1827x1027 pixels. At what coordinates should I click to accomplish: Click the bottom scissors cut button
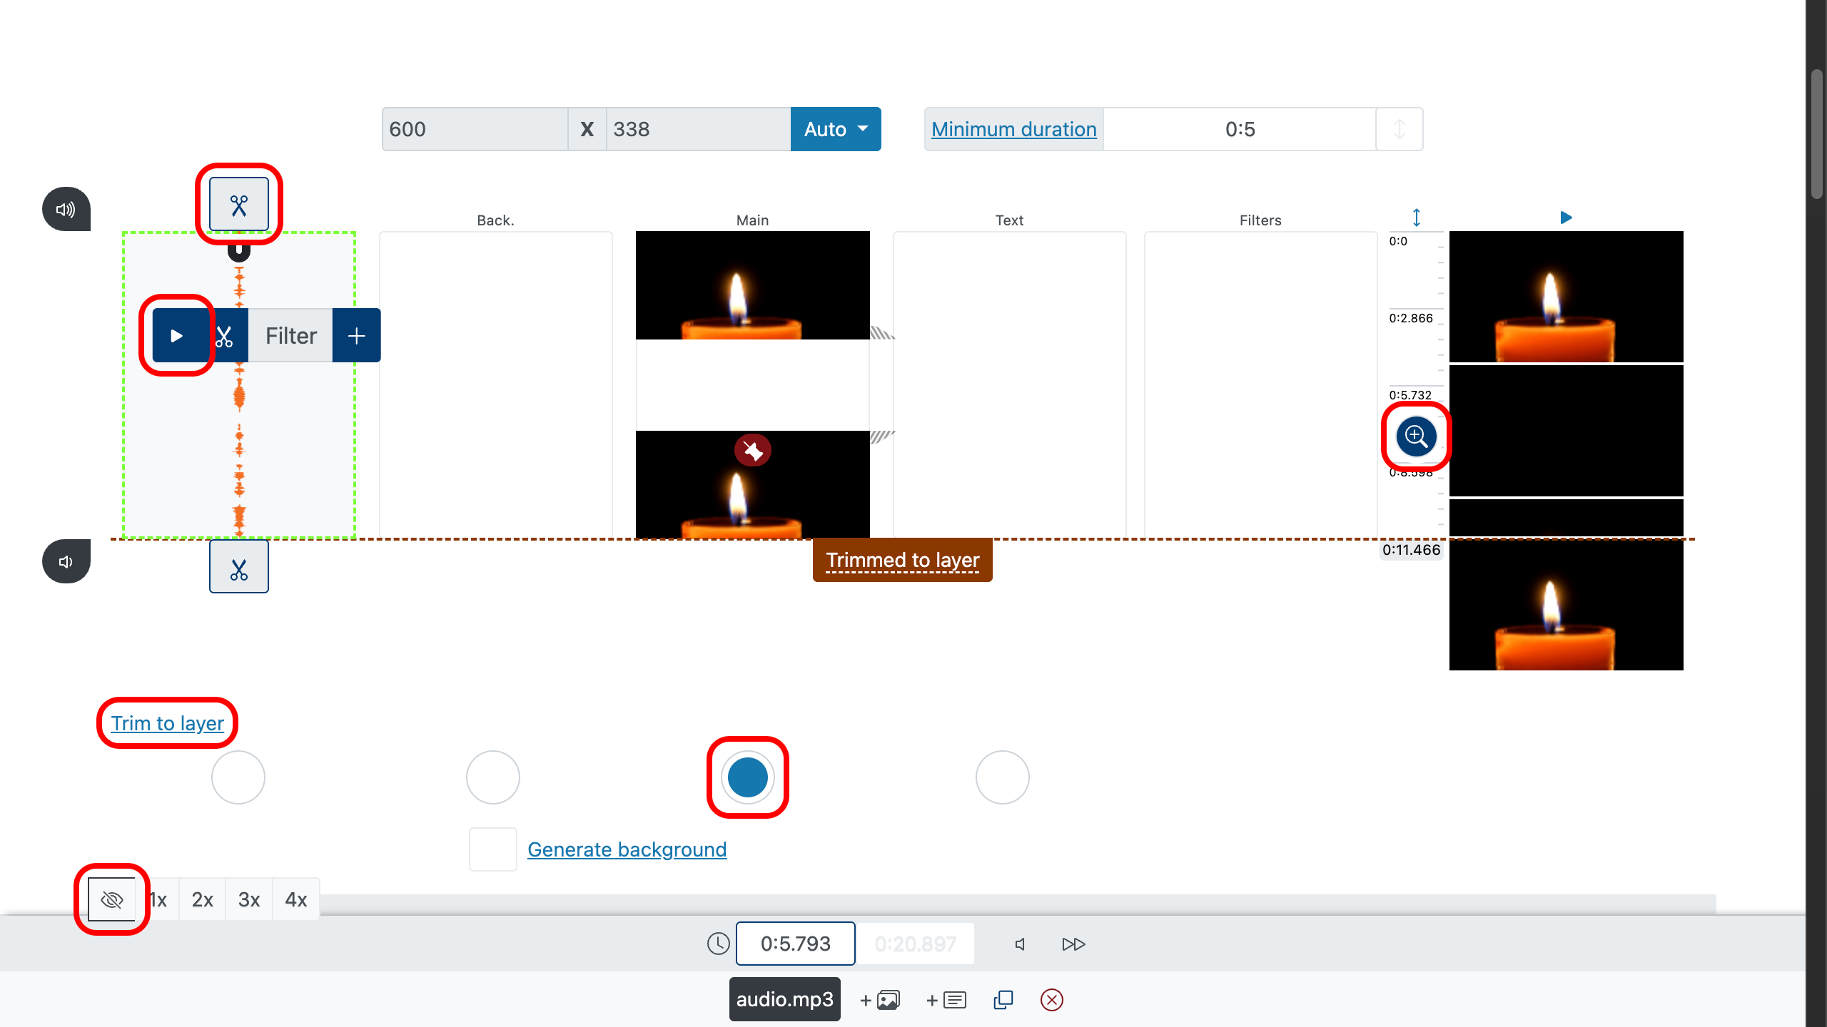238,567
